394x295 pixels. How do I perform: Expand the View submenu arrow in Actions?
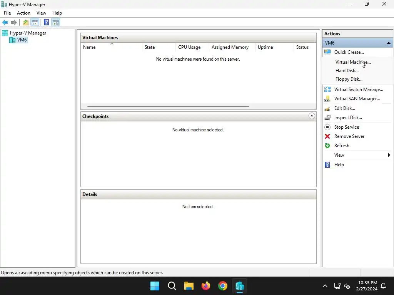coord(389,155)
